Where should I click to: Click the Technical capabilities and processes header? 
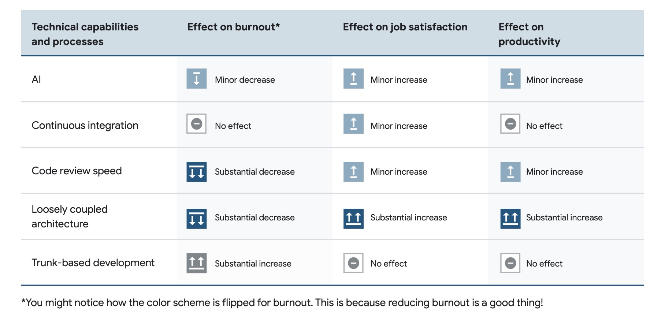(85, 34)
